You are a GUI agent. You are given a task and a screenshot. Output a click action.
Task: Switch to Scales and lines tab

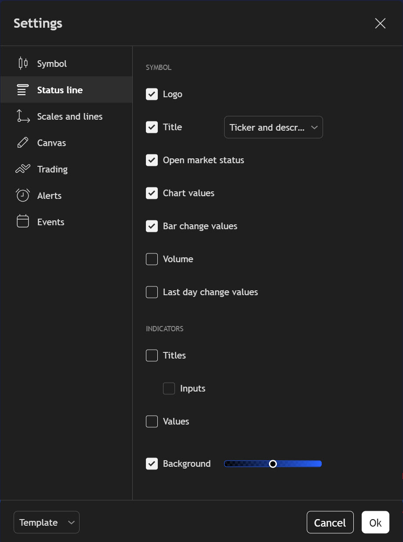click(x=69, y=117)
